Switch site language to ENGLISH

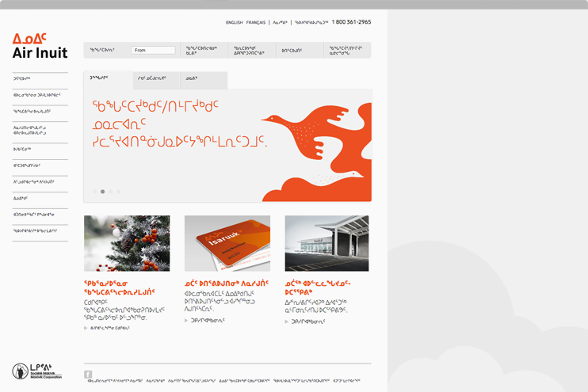[x=234, y=22]
